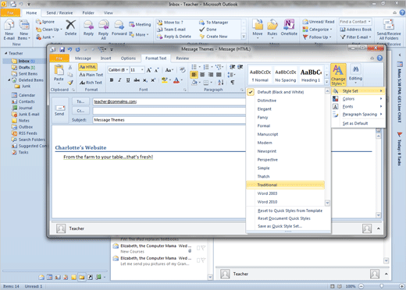The width and height of the screenshot is (406, 290).
Task: Toggle the Subscript formatting button
Action: (x=145, y=80)
